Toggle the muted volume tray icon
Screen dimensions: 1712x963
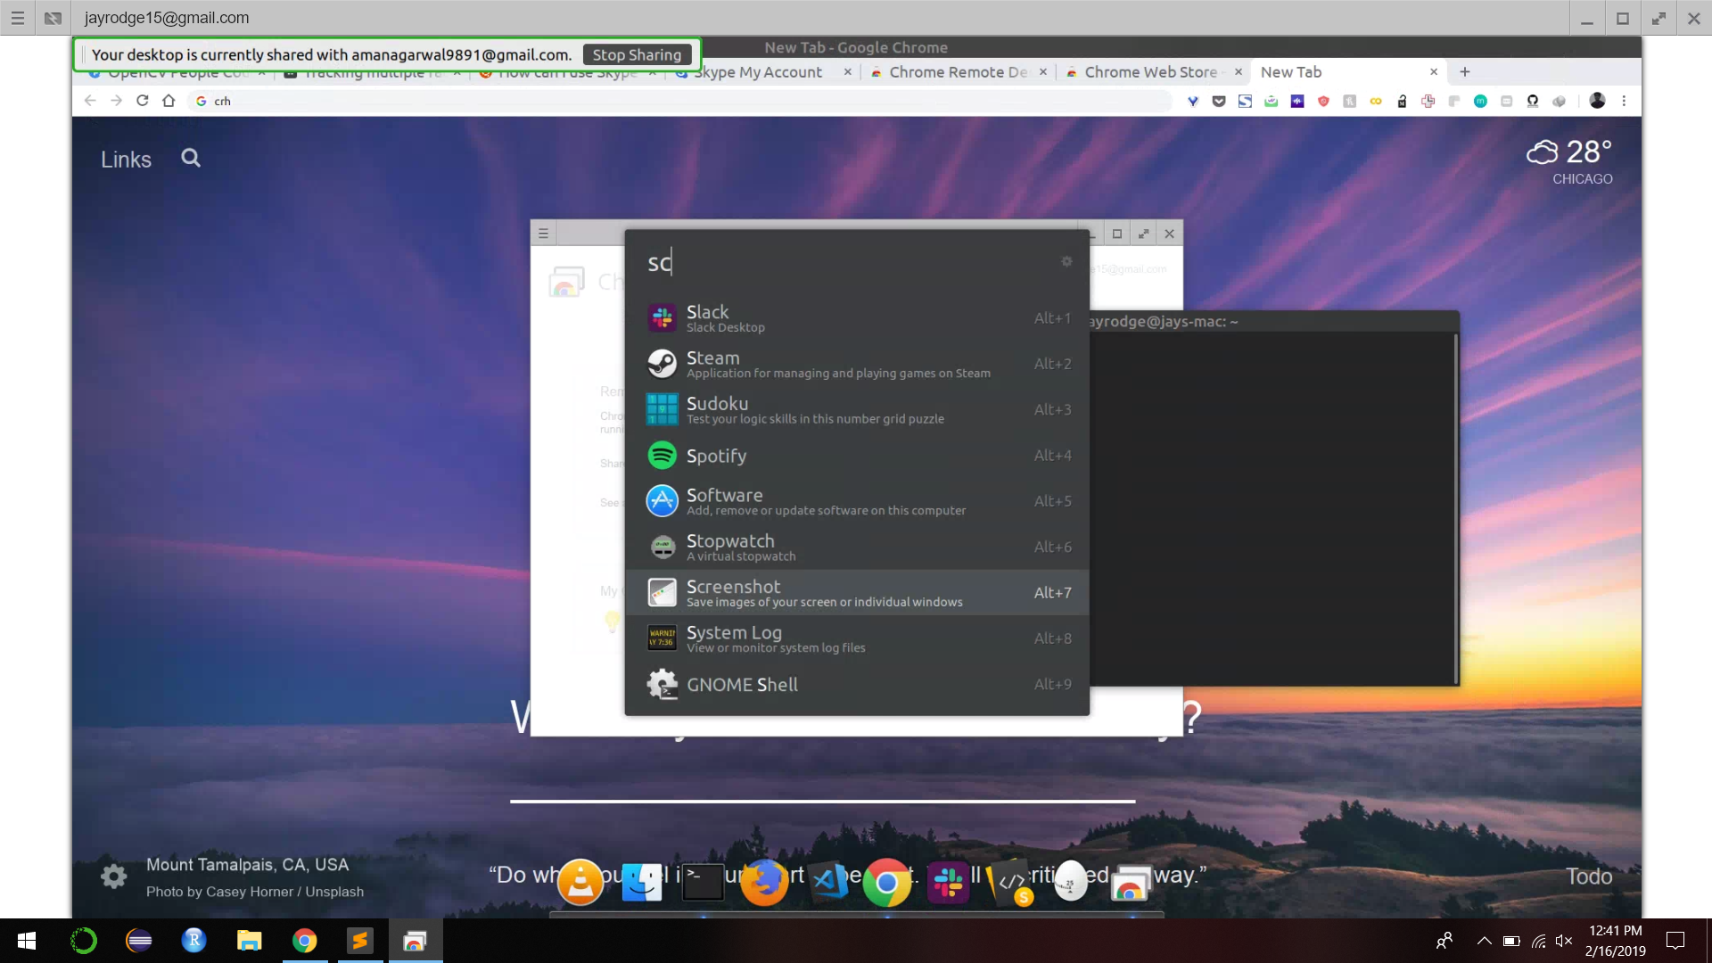point(1563,941)
